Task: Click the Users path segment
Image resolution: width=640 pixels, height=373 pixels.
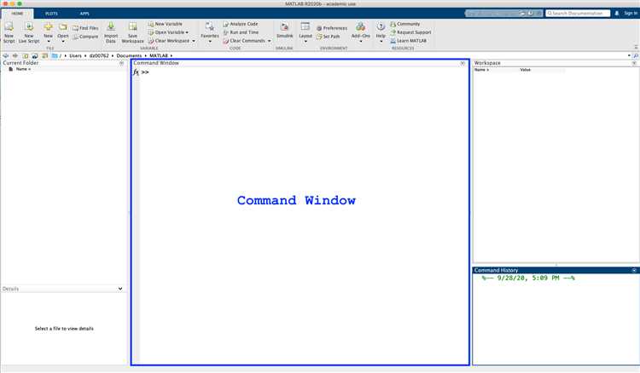Action: tap(75, 55)
